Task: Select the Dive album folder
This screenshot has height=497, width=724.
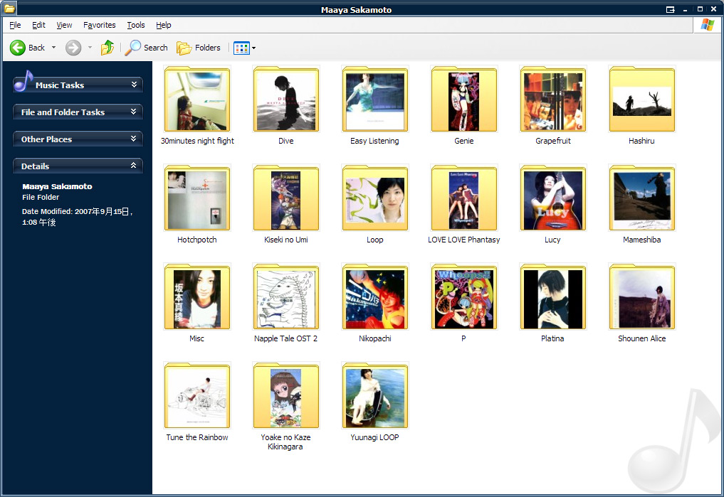Action: (x=285, y=105)
